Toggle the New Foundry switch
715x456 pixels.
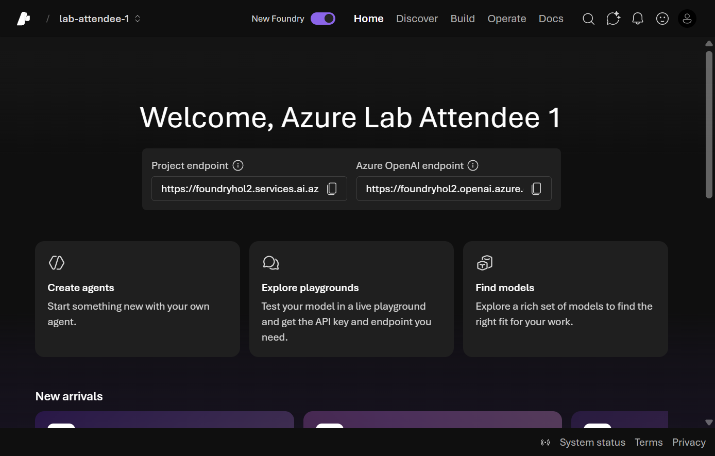point(323,19)
